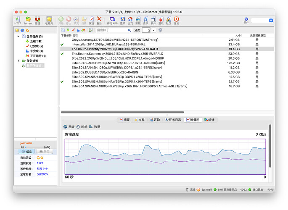
Task: Switch to the 摘要 tab
Action: 125,120
